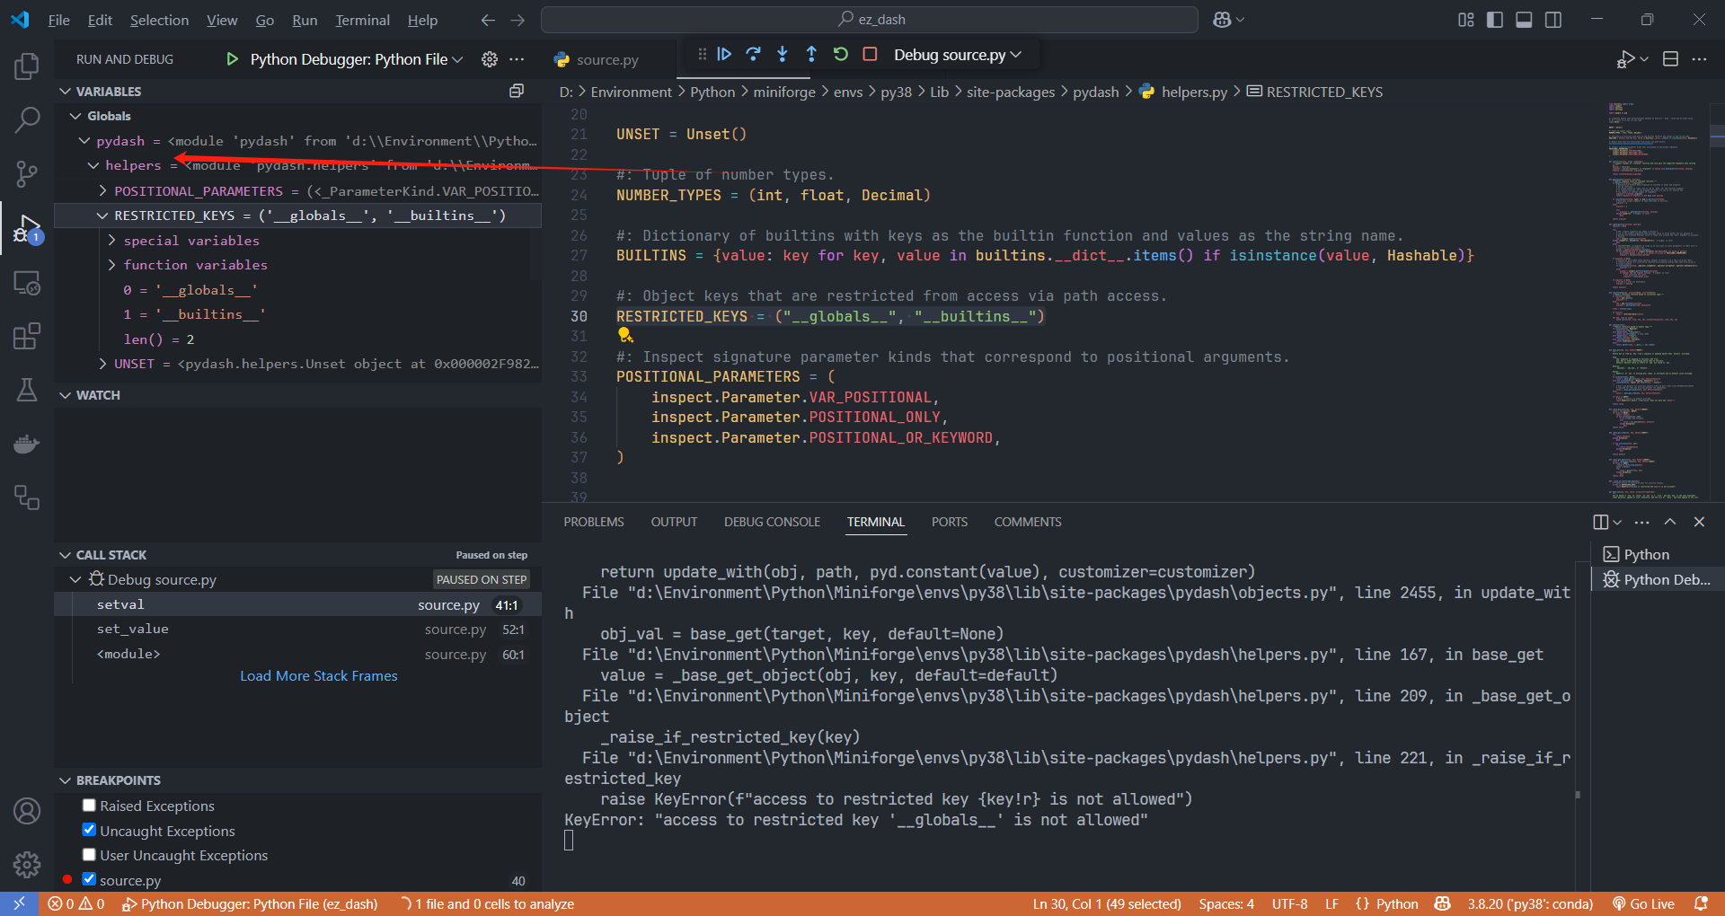Viewport: 1725px width, 916px height.
Task: Step Over using the debug toolbar
Action: [753, 55]
